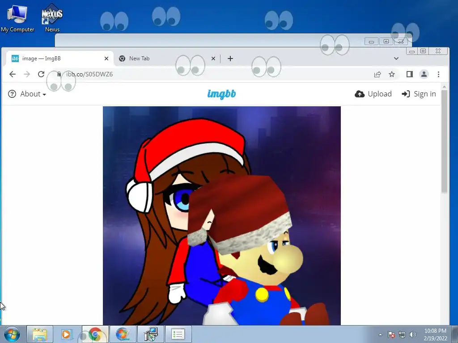Image resolution: width=458 pixels, height=343 pixels.
Task: Minimize the background window behind Chrome
Action: tap(372, 42)
